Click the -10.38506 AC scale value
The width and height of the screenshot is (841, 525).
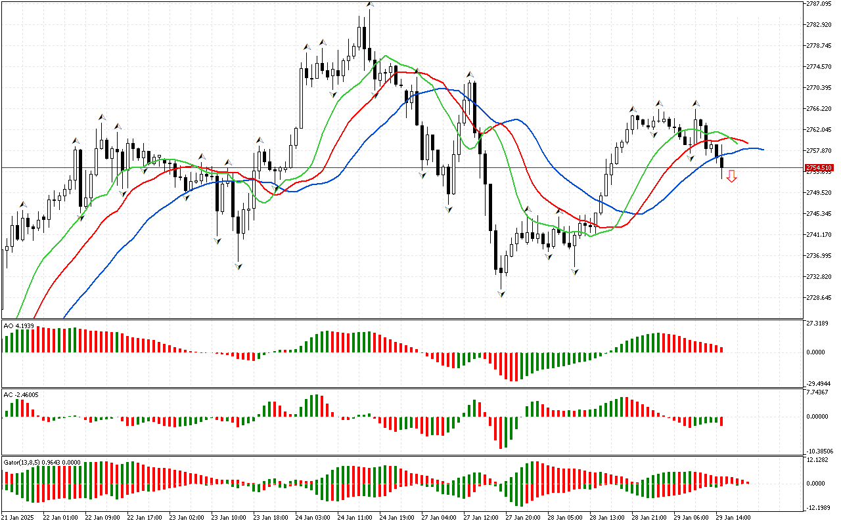click(819, 451)
